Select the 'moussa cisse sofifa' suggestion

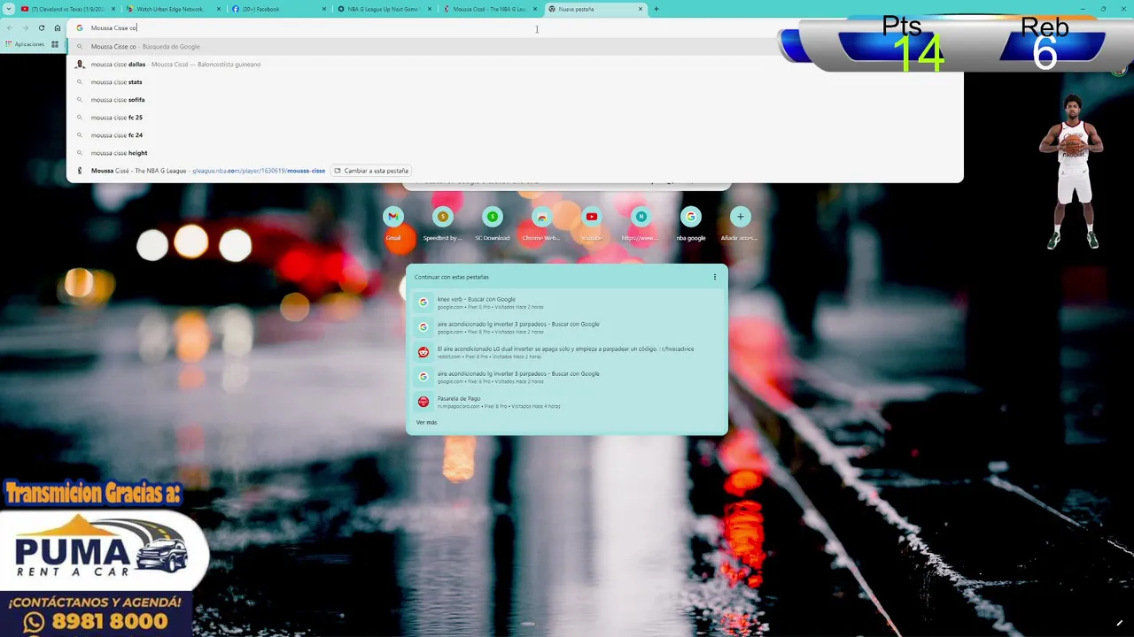tap(514, 99)
